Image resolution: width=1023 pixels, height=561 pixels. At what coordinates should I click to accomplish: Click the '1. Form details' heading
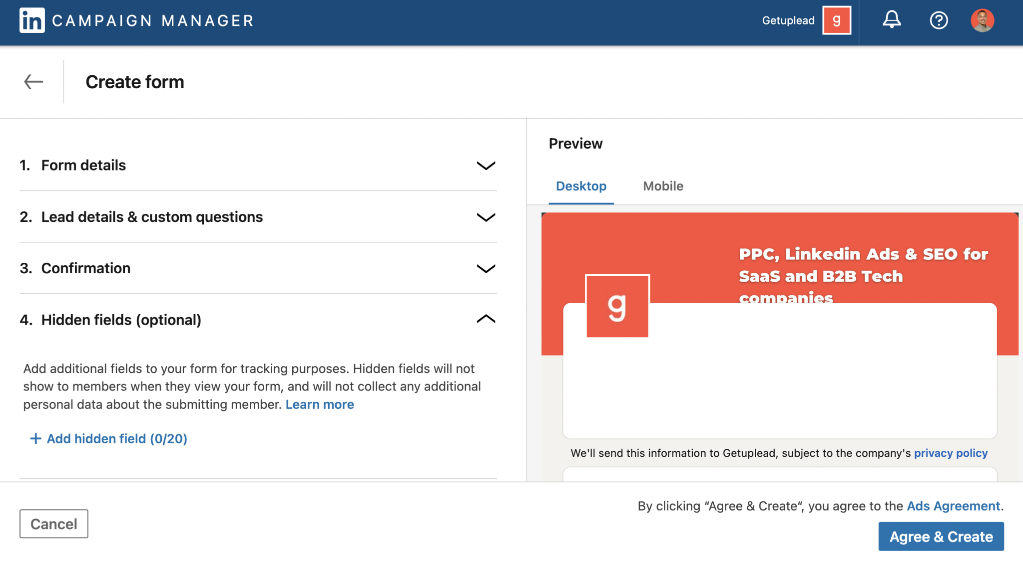tap(73, 165)
